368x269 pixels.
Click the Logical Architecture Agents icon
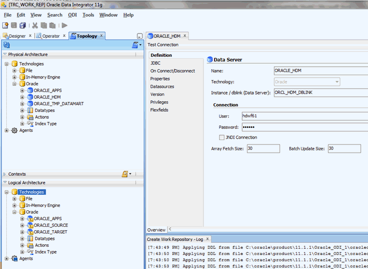click(x=15, y=258)
